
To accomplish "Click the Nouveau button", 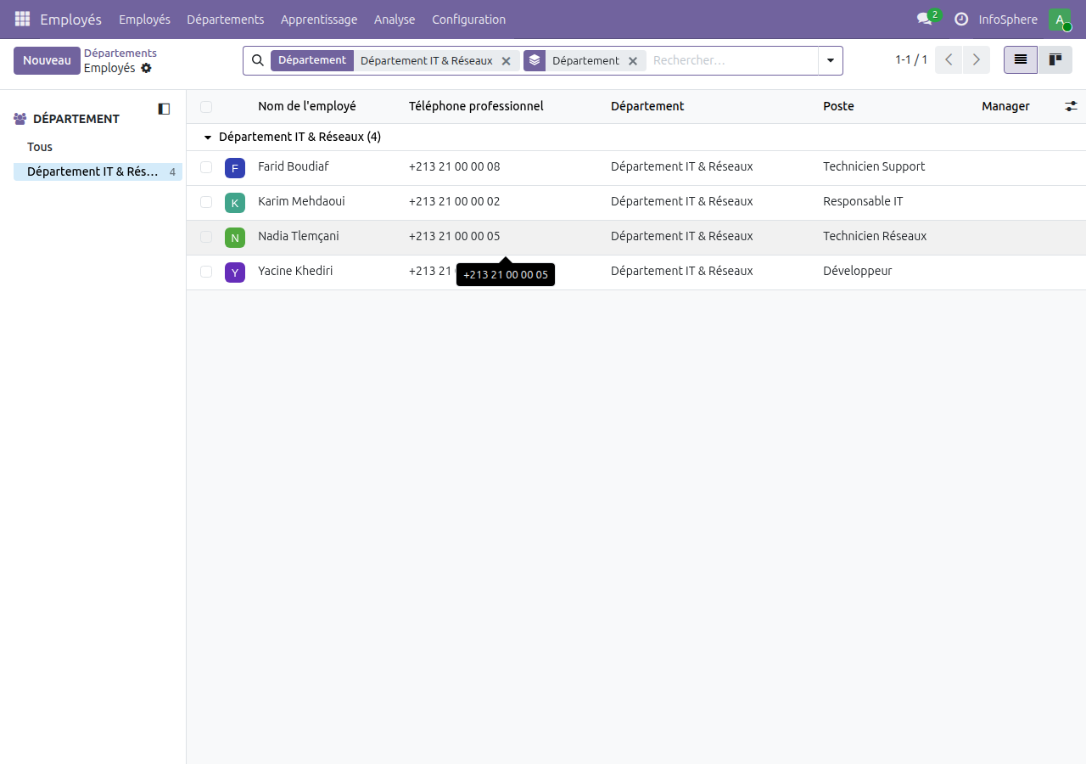I will [47, 60].
